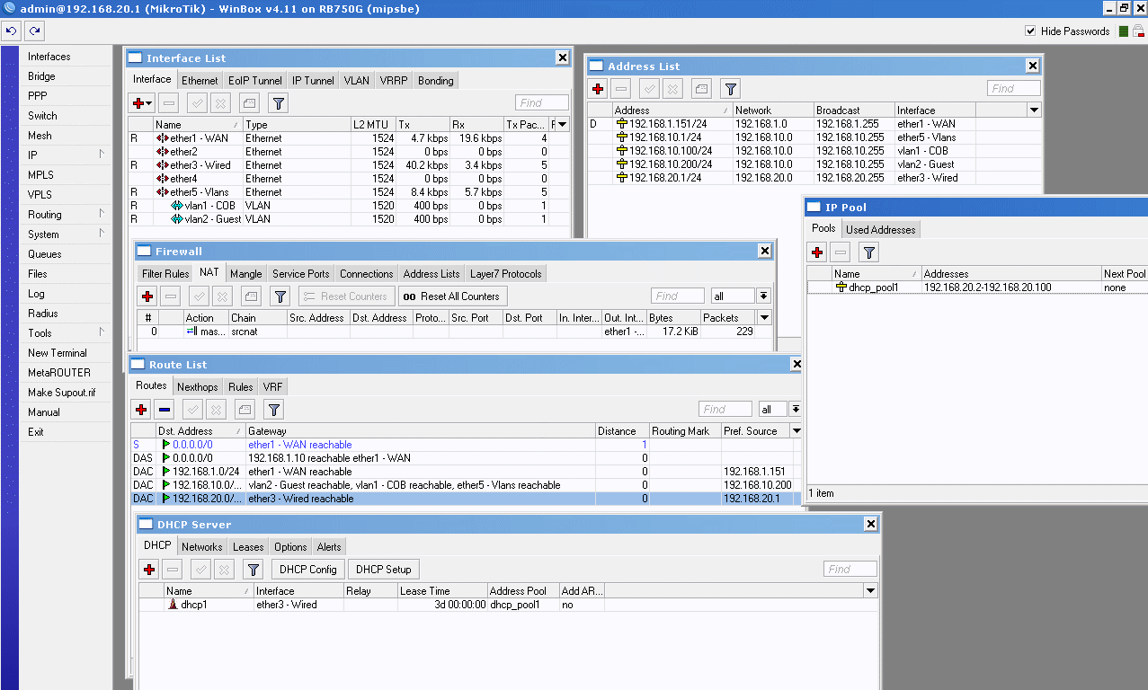This screenshot has height=690, width=1148.
Task: Click the Find input field in Route List
Action: pyautogui.click(x=725, y=409)
